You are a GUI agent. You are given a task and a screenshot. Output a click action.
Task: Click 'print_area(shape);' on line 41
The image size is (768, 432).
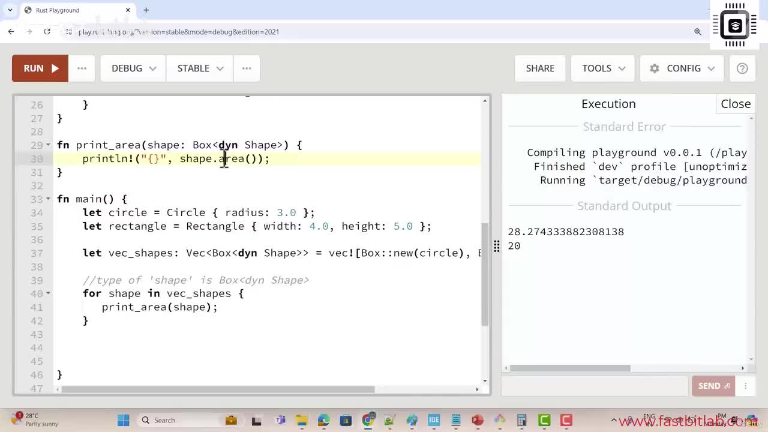click(x=160, y=307)
